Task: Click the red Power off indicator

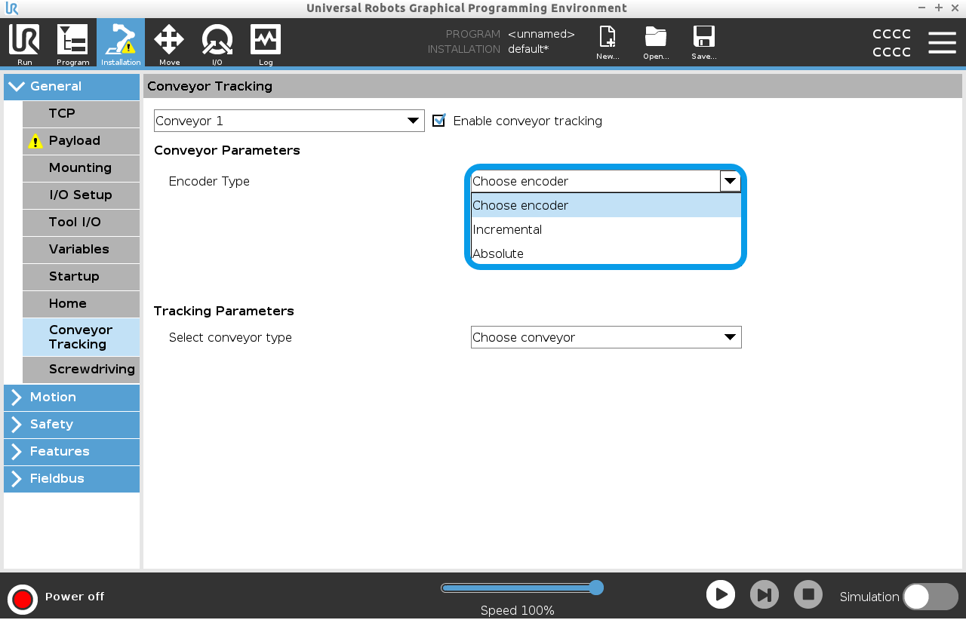Action: coord(23,599)
